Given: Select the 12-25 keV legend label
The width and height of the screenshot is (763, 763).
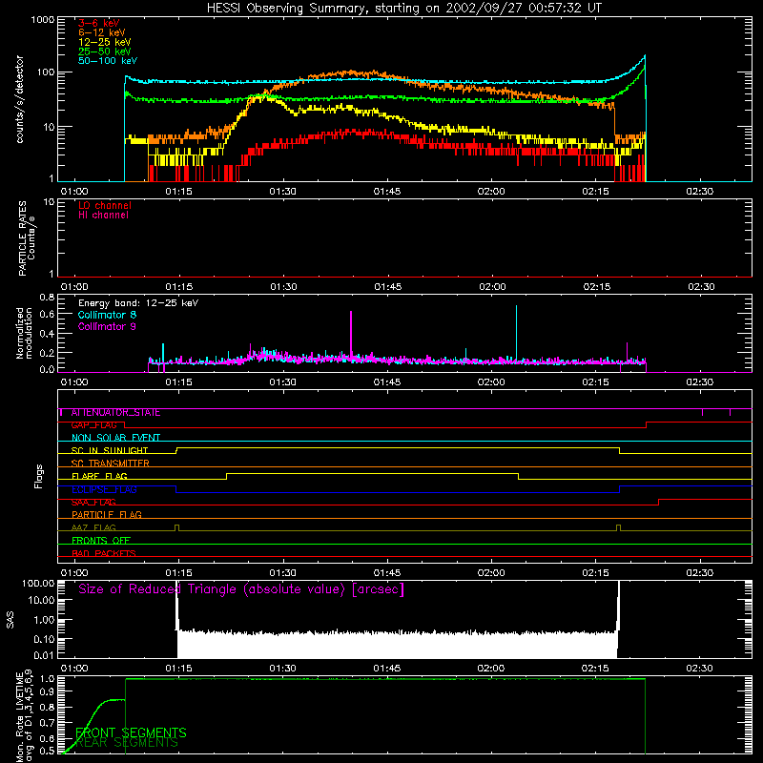Looking at the screenshot, I should pyautogui.click(x=104, y=42).
